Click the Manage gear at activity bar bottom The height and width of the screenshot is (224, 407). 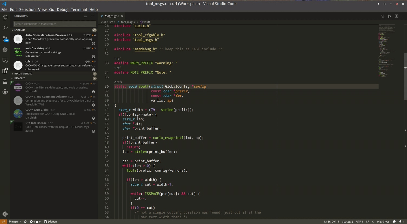click(5, 214)
